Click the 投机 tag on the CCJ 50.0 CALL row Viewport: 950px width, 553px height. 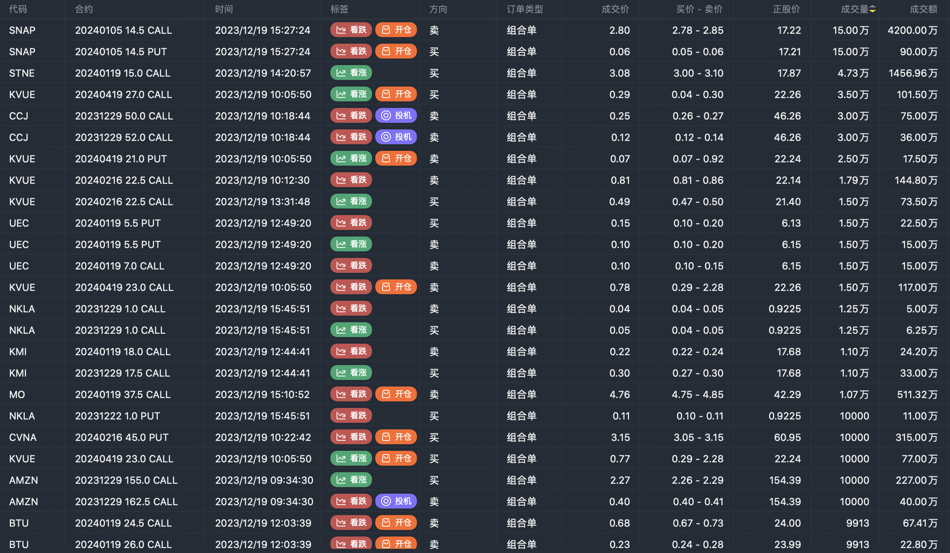[396, 115]
